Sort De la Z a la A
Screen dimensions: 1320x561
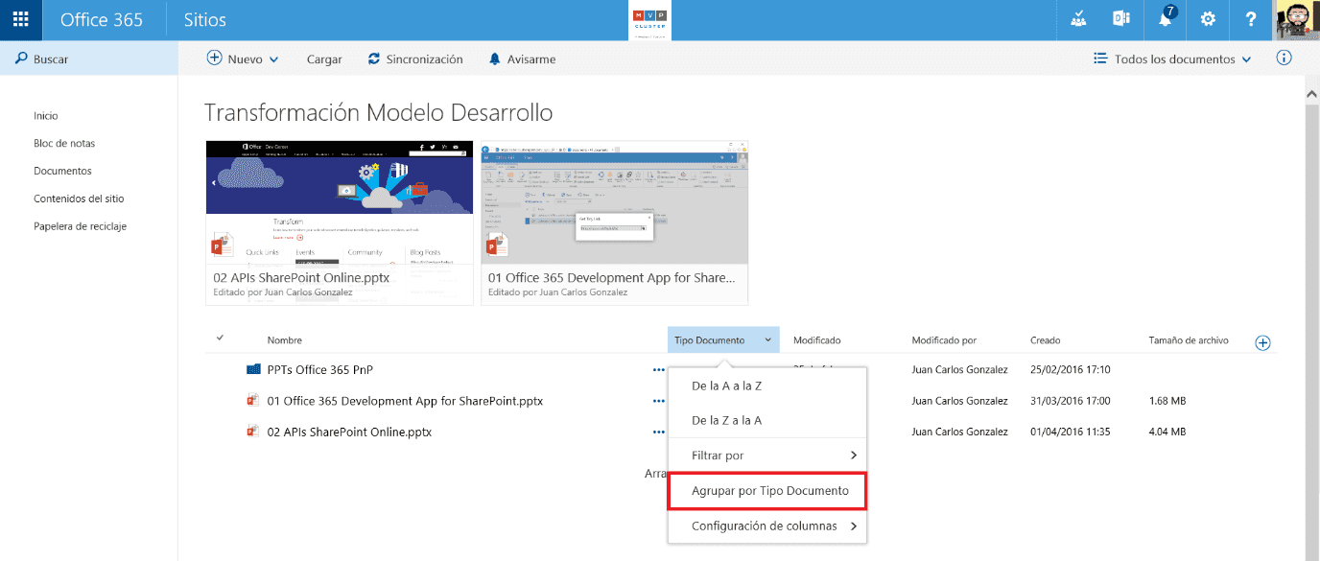(767, 421)
